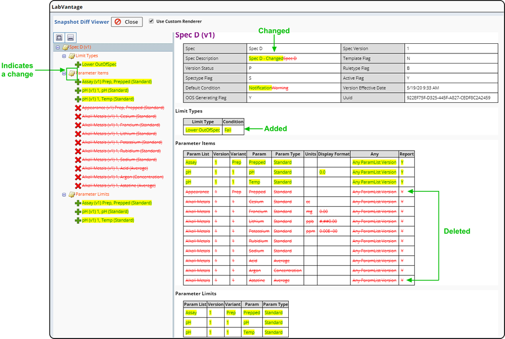Click red X icon beside deleted Appearance item
The width and height of the screenshot is (505, 339).
click(78, 108)
